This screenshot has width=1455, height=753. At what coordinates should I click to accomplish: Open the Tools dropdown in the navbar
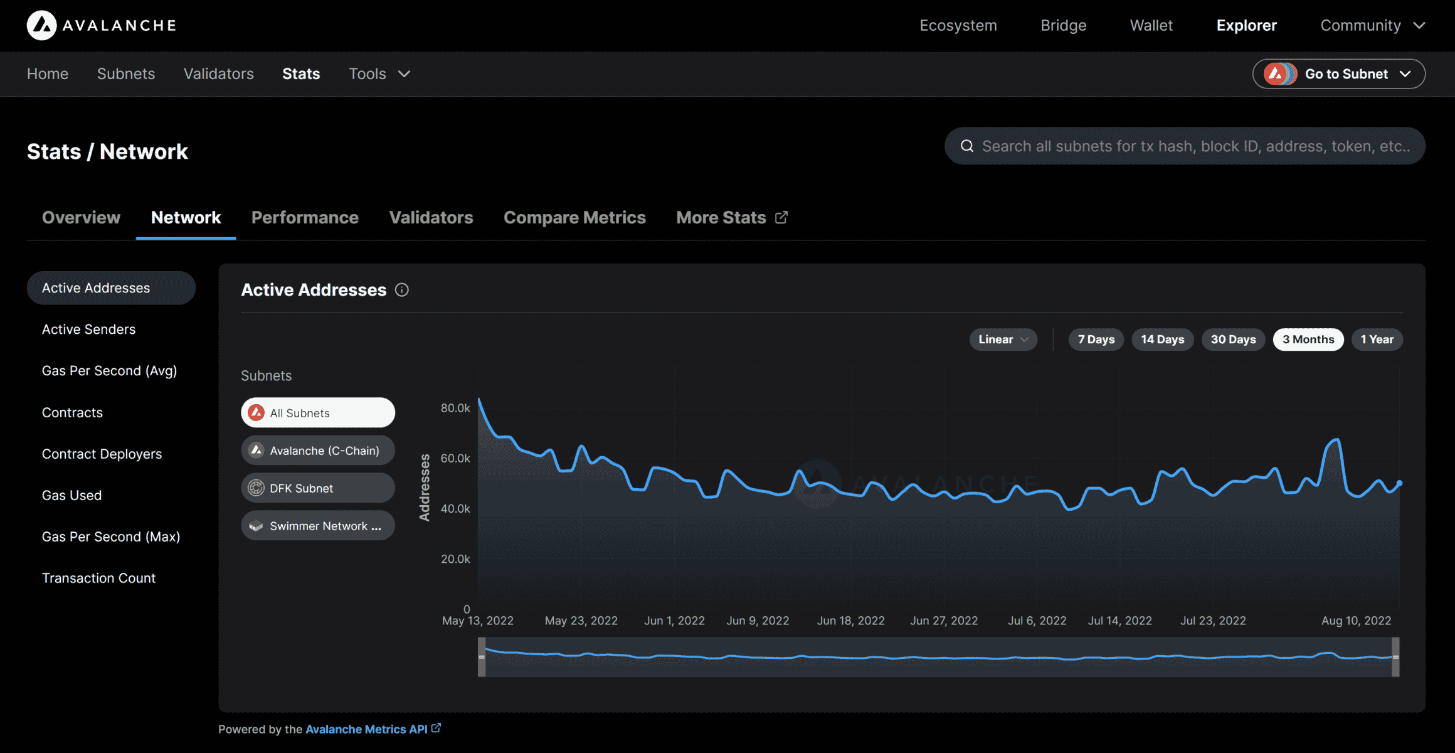379,74
